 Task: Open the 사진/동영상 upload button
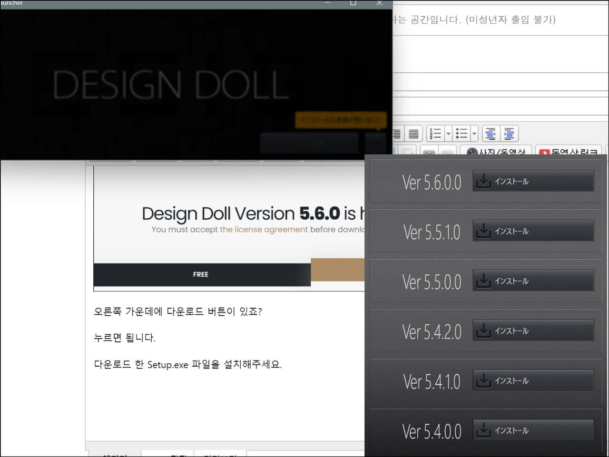tap(496, 150)
